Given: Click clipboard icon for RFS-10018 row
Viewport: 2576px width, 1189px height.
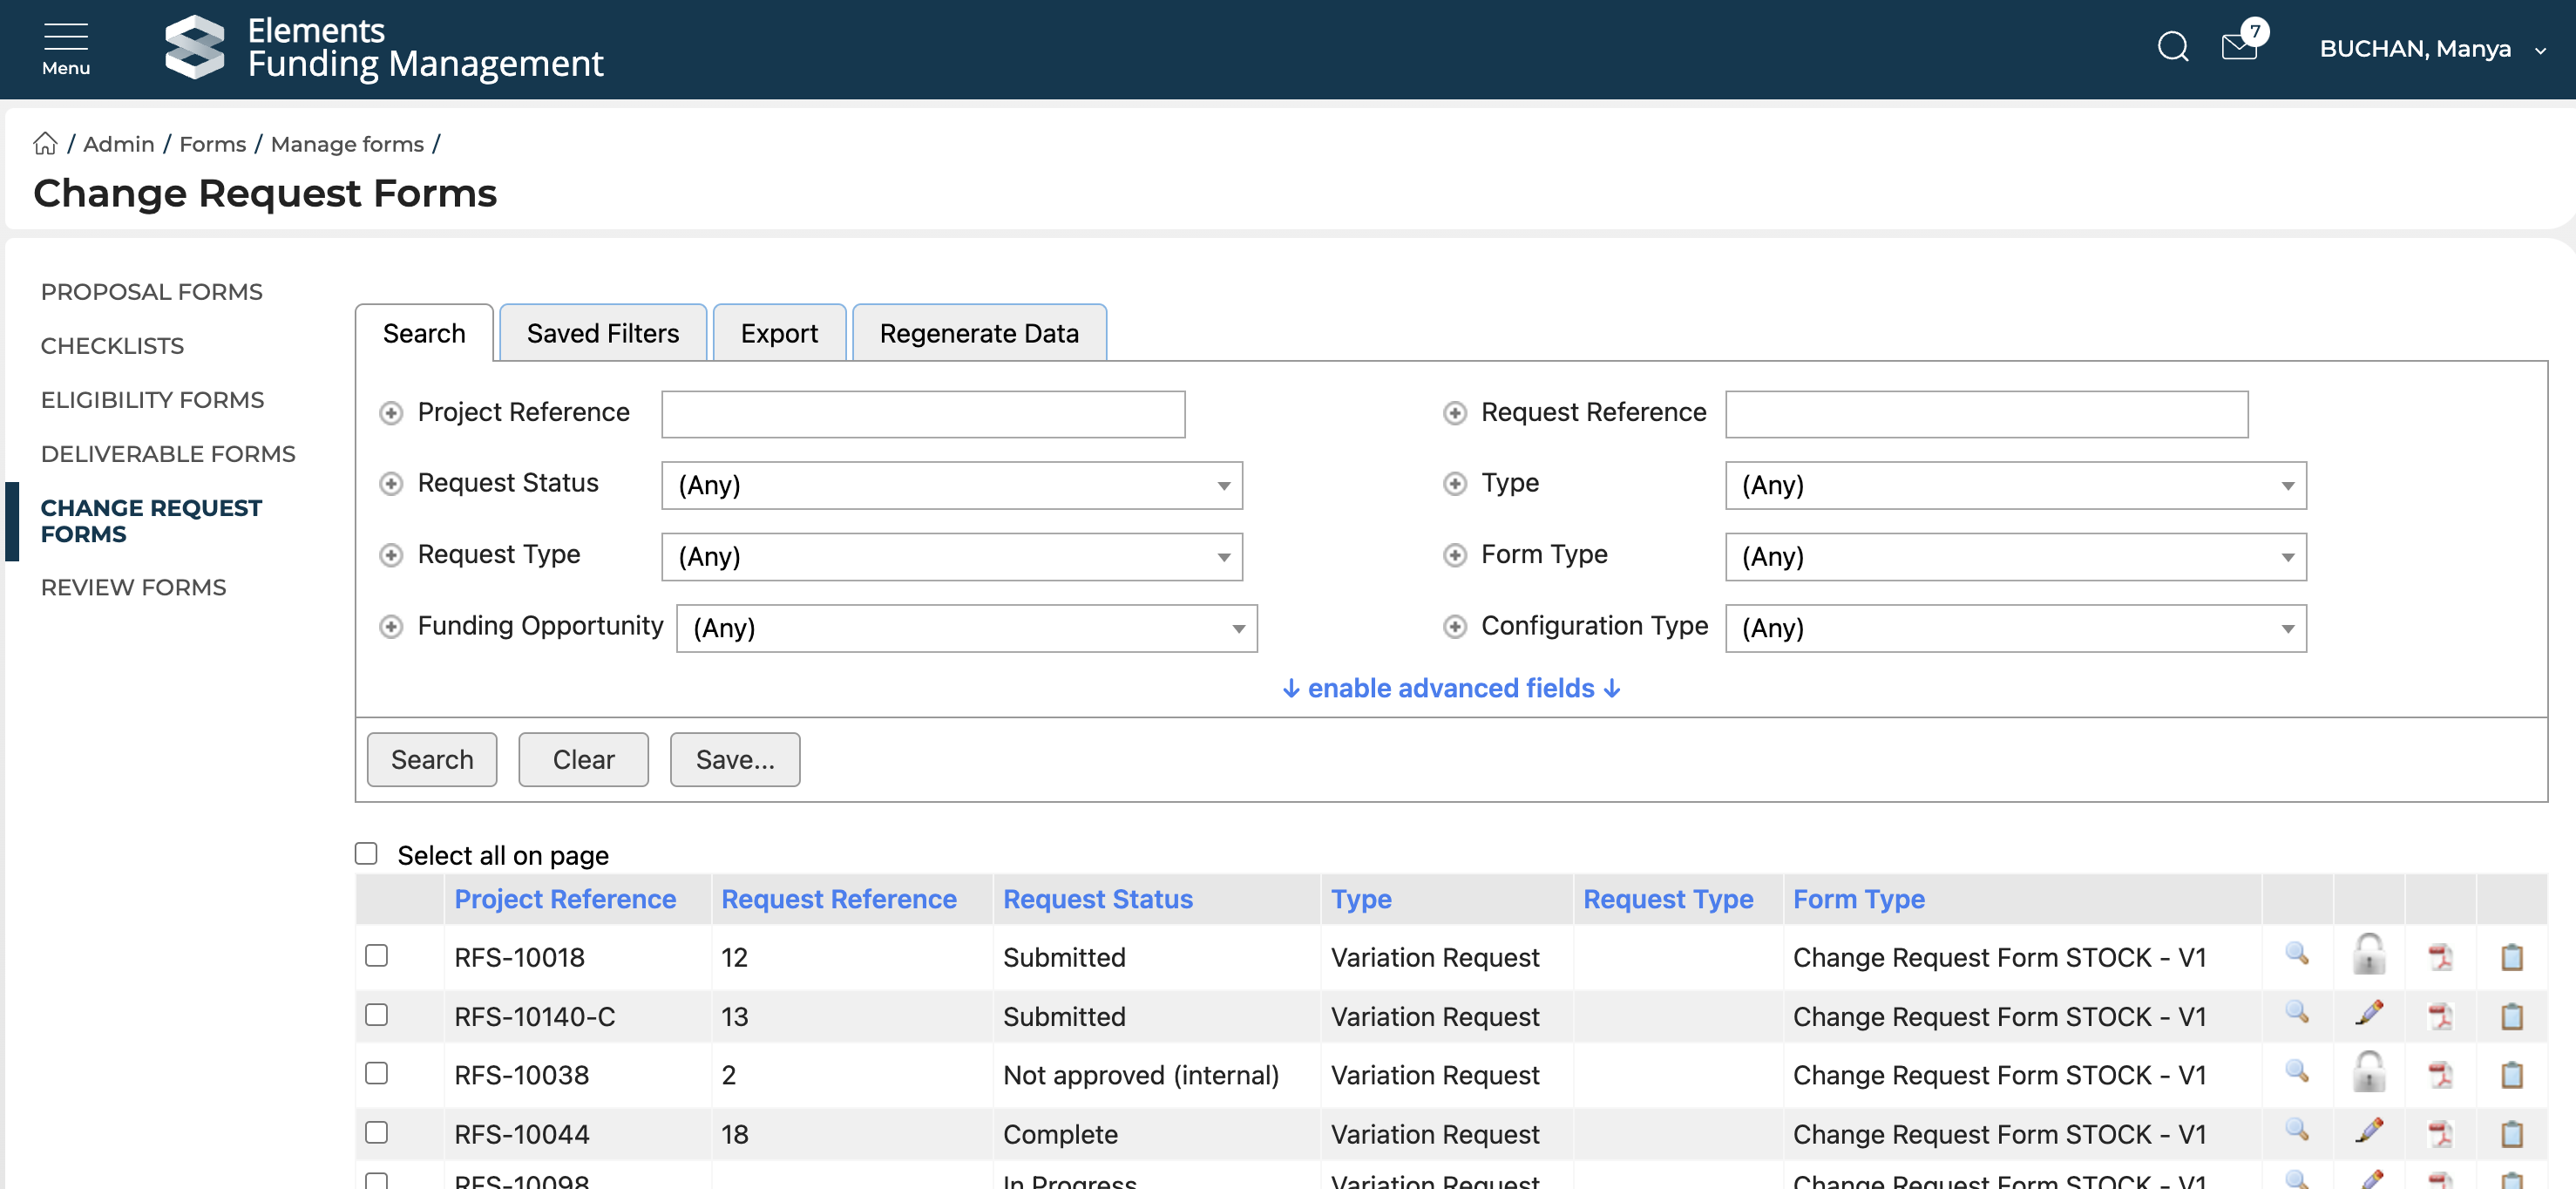Looking at the screenshot, I should [x=2511, y=957].
